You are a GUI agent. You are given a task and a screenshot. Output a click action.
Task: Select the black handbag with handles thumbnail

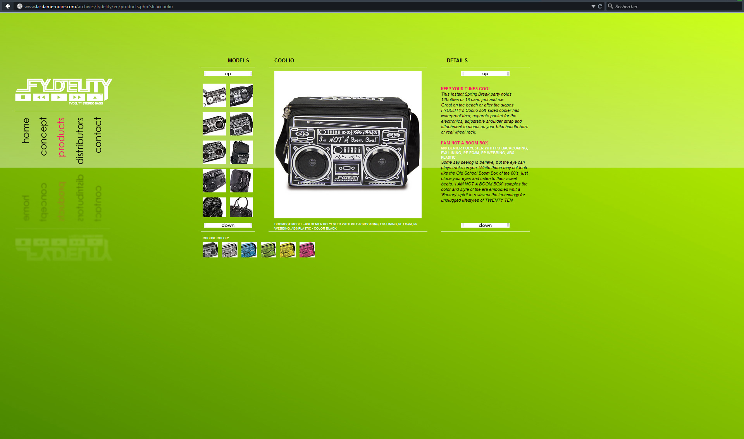[x=241, y=207]
